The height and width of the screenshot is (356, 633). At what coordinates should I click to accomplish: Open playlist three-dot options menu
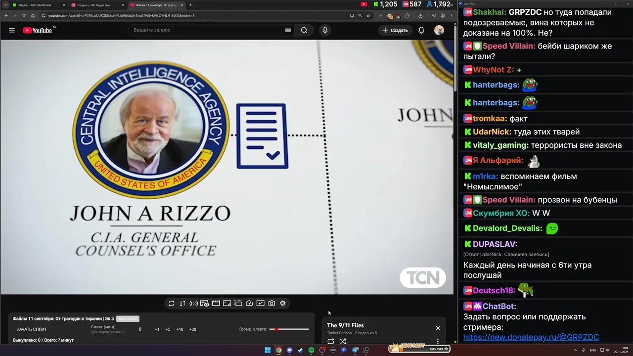[438, 341]
